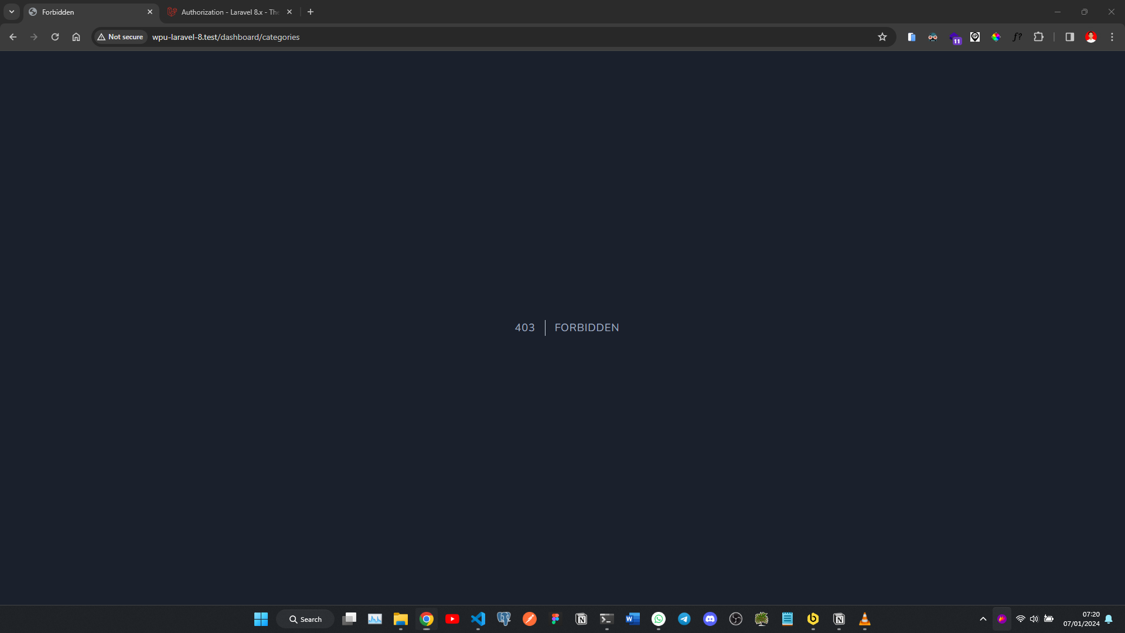This screenshot has height=633, width=1125.
Task: Expand the tab search dropdown arrow
Action: pos(12,12)
